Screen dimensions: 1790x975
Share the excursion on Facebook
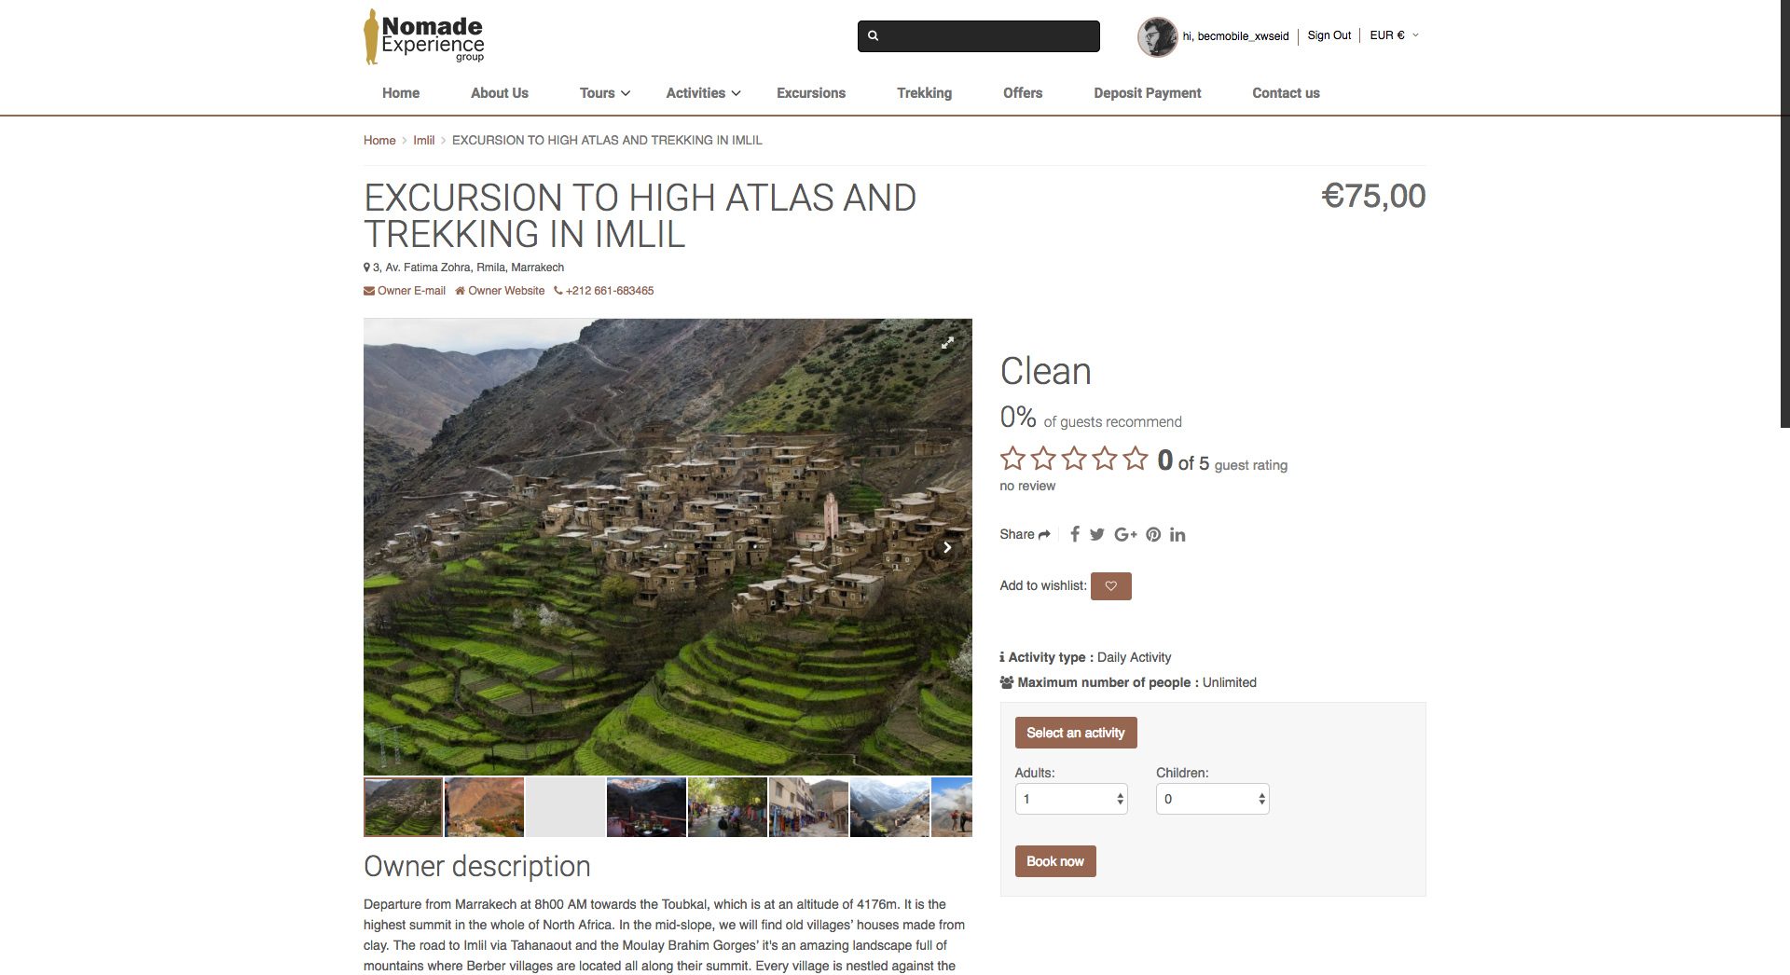1075,534
